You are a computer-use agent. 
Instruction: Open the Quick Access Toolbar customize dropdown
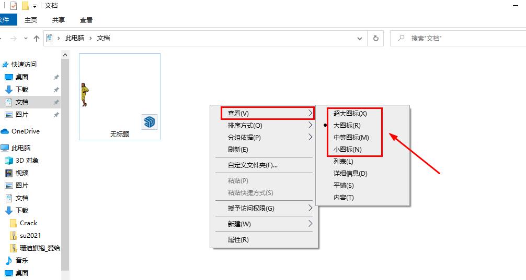(x=35, y=6)
